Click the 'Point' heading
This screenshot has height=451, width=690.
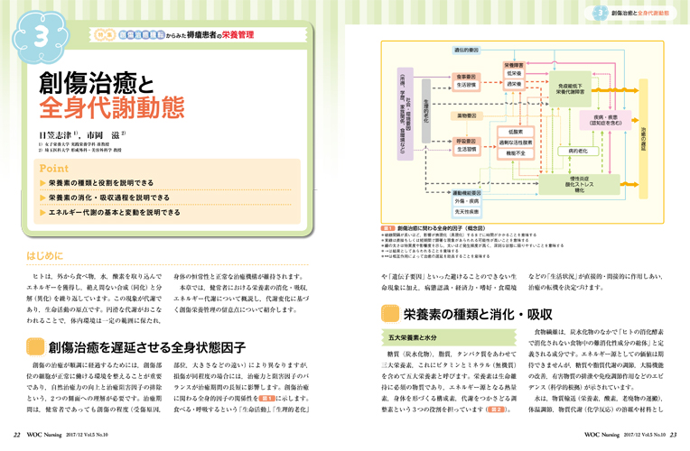[x=53, y=169]
